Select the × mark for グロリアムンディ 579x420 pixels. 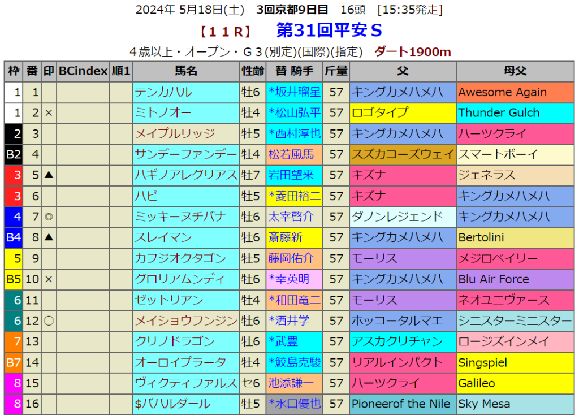pos(49,279)
